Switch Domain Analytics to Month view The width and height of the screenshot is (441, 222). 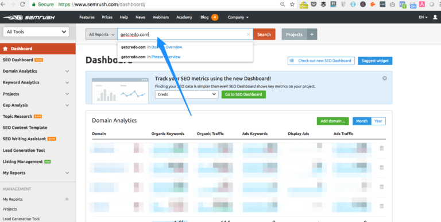point(362,121)
